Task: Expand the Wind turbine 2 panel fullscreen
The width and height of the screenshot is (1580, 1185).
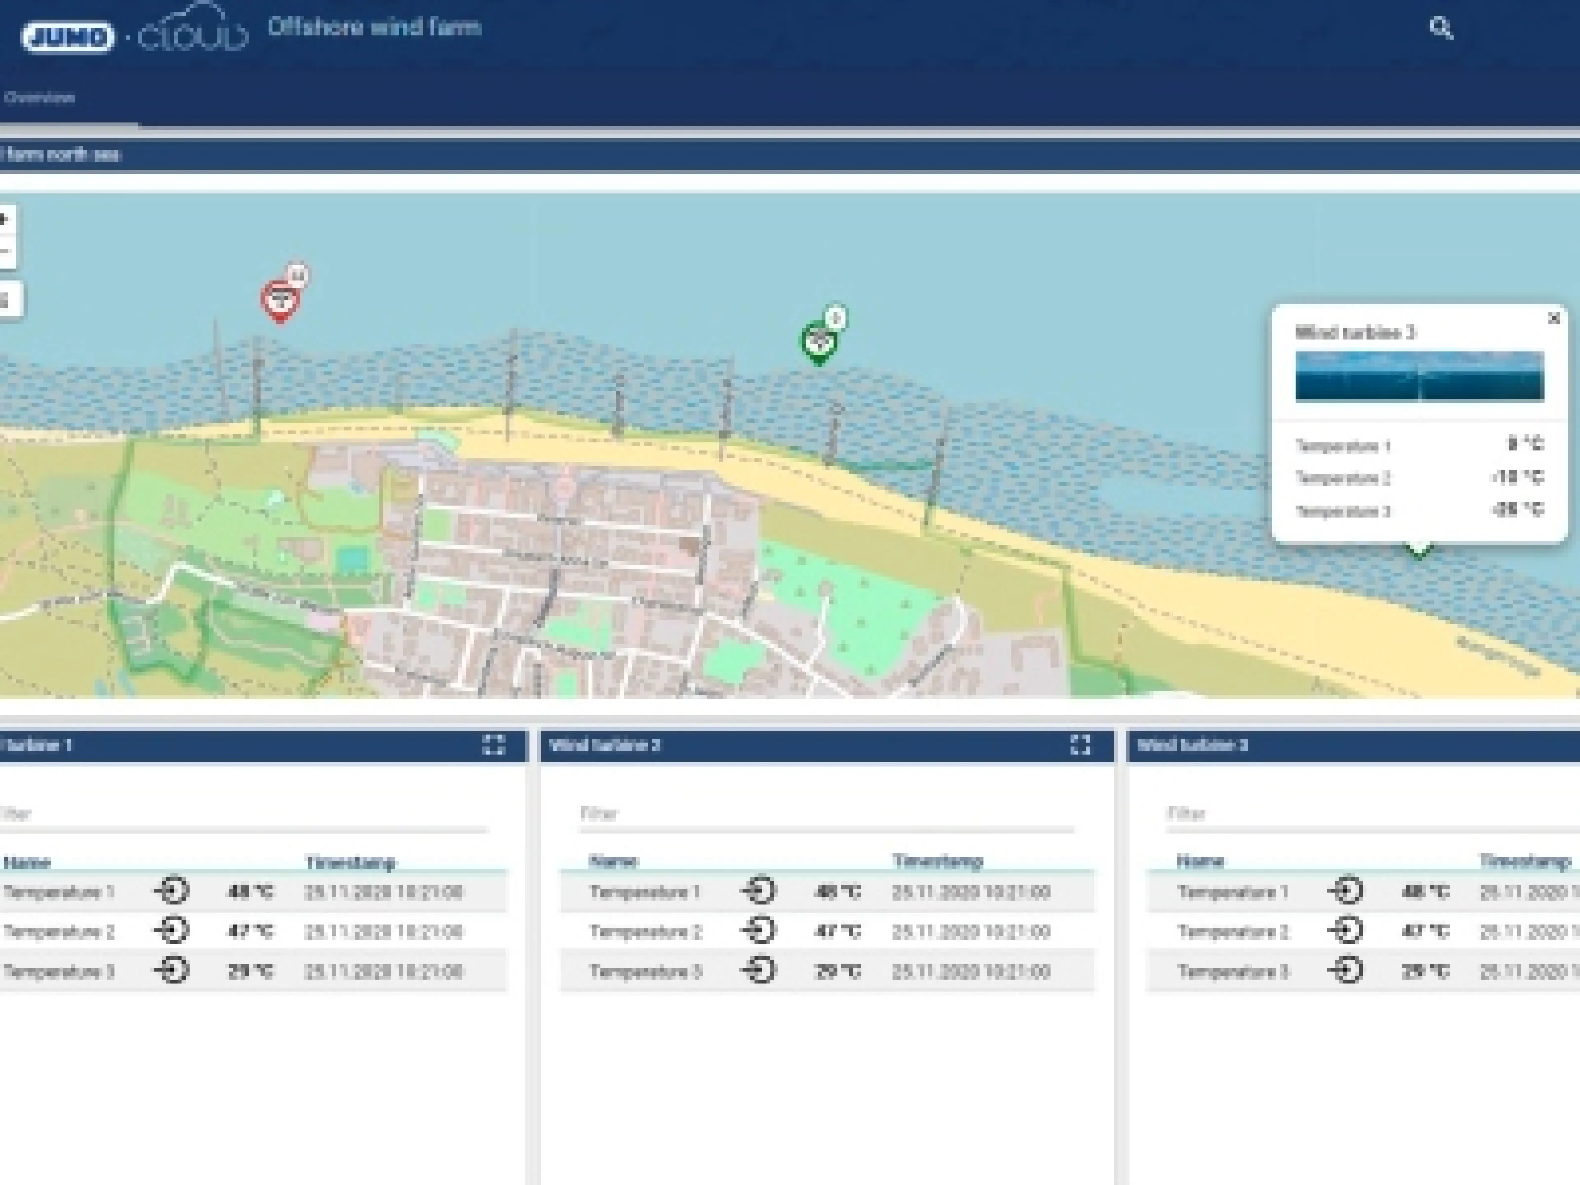Action: click(1081, 745)
